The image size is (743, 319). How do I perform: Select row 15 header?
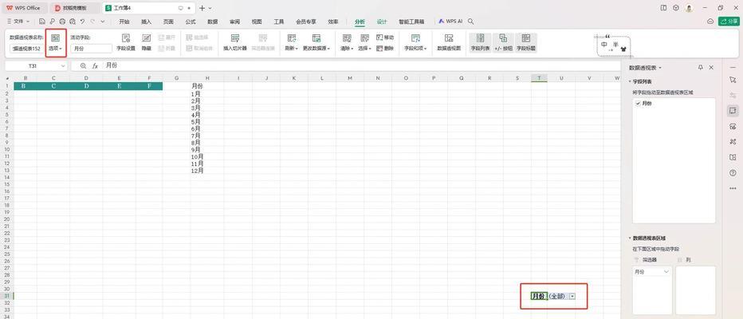coord(7,184)
